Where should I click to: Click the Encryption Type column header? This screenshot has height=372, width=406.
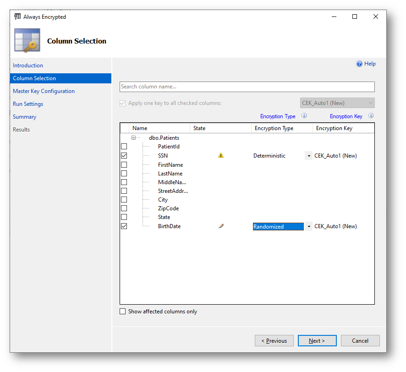tap(274, 128)
